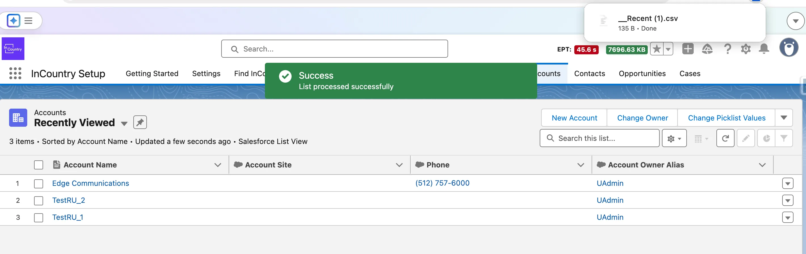Viewport: 806px width, 254px height.
Task: Open the notifications bell
Action: click(764, 49)
